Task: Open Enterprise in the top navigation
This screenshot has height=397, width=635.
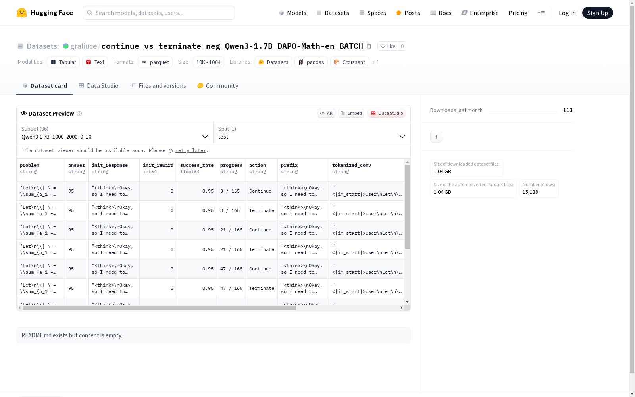Action: pos(480,13)
